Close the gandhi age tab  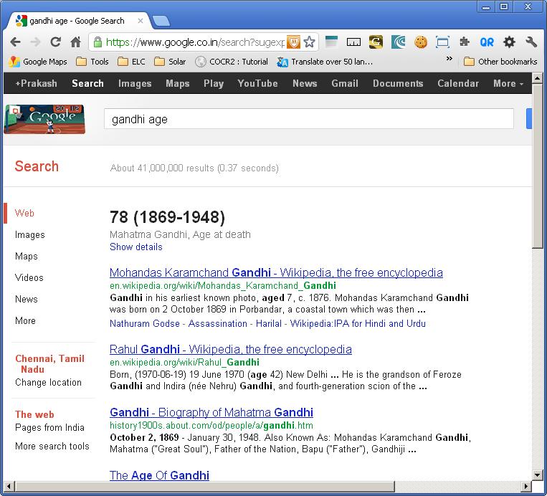(141, 21)
